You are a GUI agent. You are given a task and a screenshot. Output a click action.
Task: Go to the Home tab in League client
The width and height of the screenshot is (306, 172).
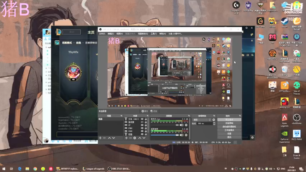click(x=91, y=32)
